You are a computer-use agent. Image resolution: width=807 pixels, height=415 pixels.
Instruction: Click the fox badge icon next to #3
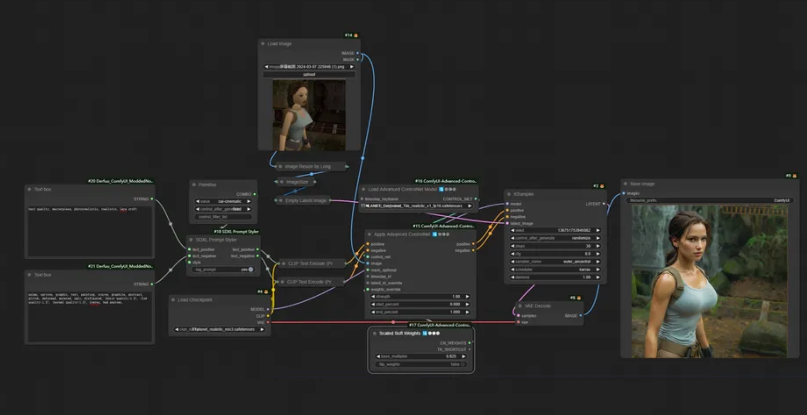pyautogui.click(x=602, y=186)
